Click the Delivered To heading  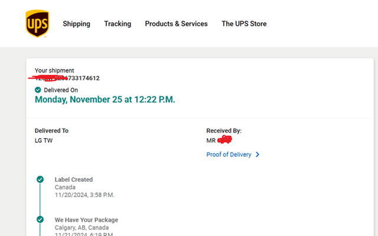click(56, 130)
